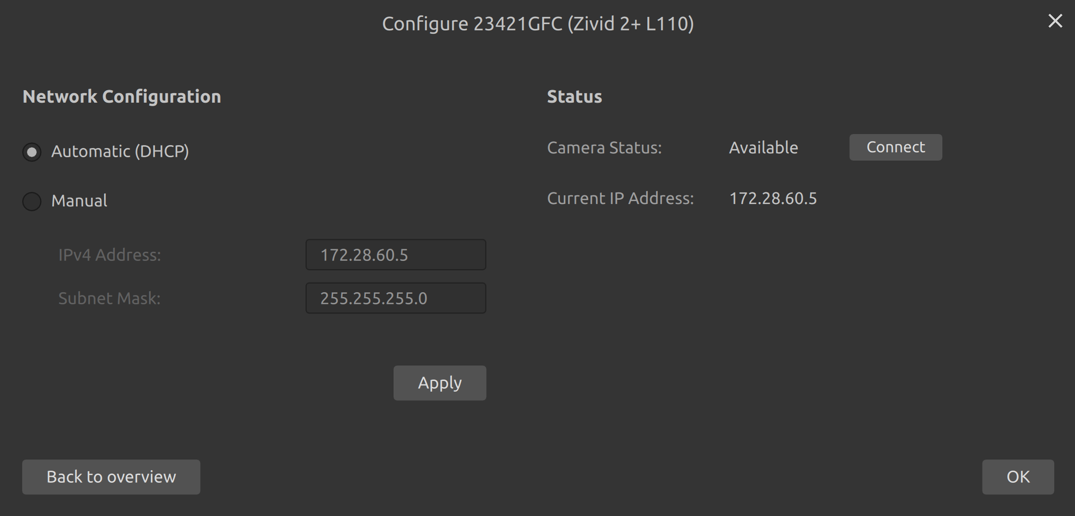Connect to the available camera
This screenshot has width=1075, height=516.
pos(895,147)
